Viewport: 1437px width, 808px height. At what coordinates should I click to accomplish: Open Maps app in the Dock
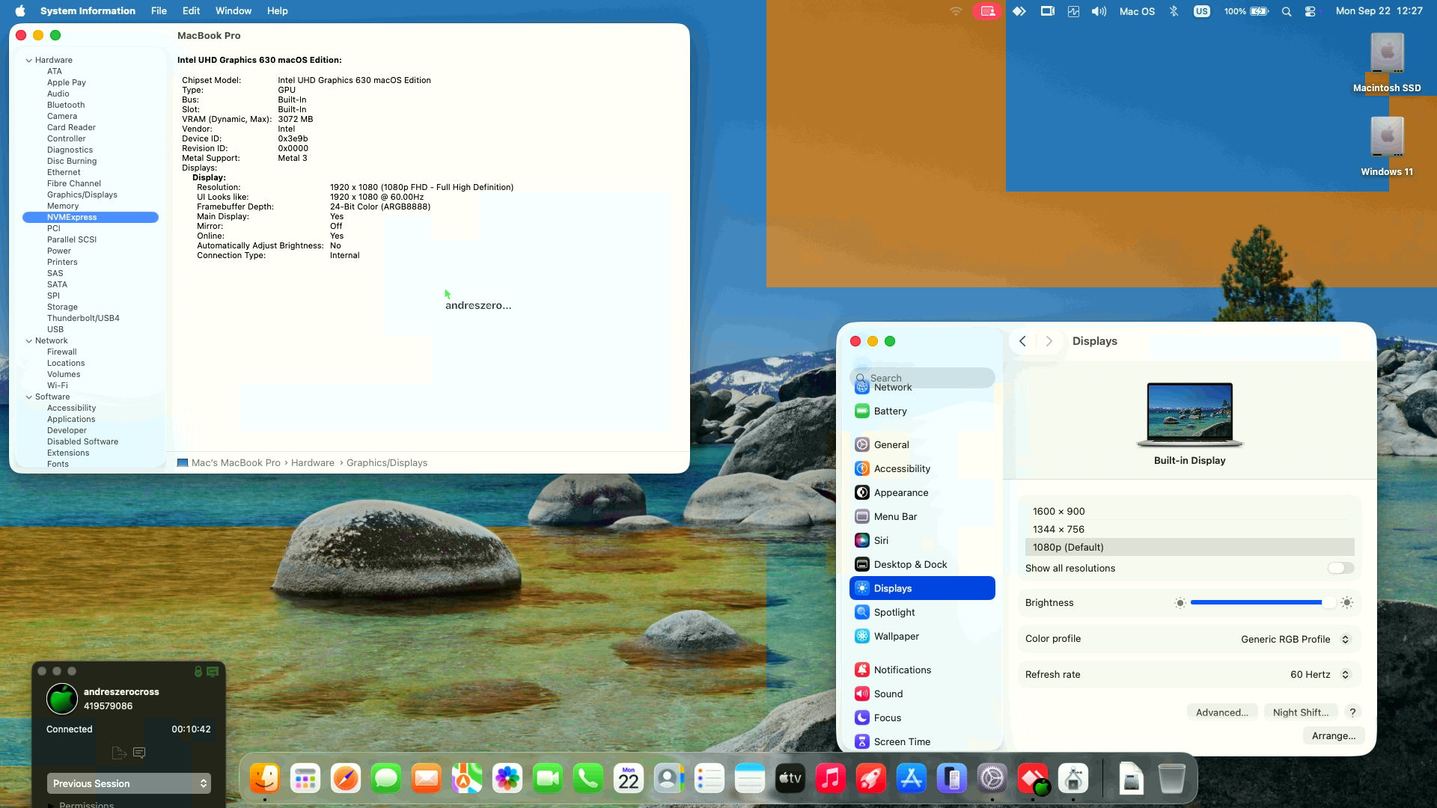pos(467,779)
